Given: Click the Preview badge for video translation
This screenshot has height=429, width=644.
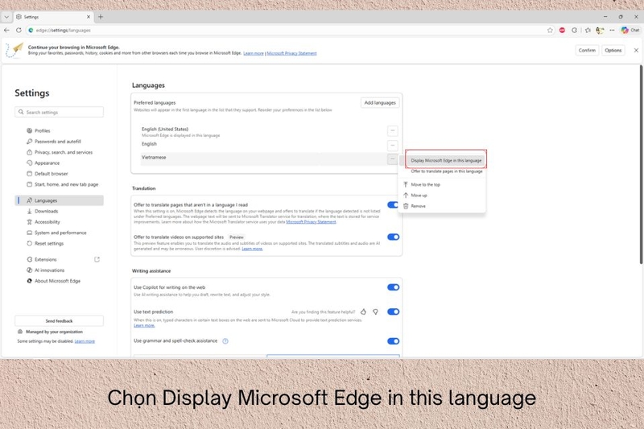Looking at the screenshot, I should point(236,237).
